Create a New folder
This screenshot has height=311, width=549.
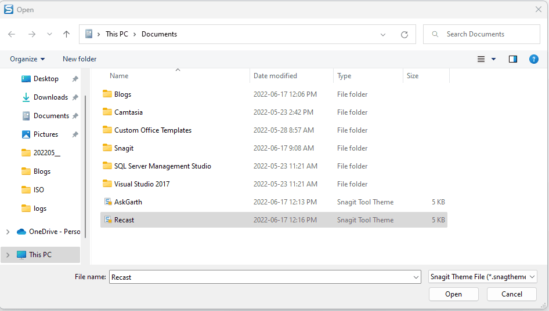[80, 59]
